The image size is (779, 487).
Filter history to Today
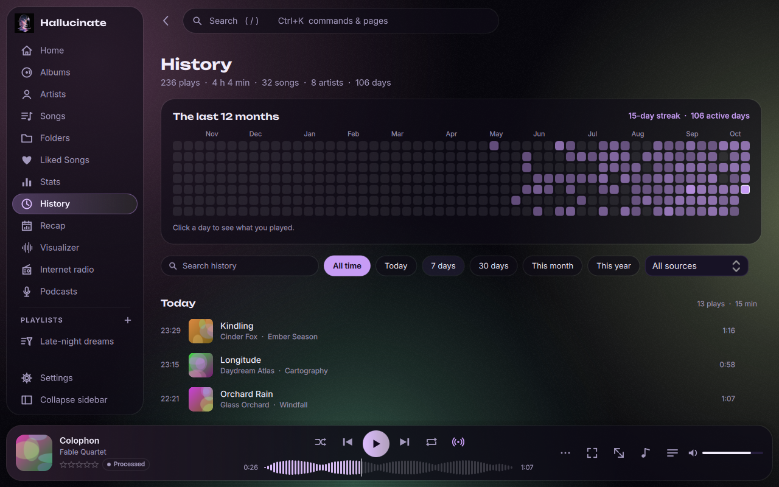tap(396, 266)
